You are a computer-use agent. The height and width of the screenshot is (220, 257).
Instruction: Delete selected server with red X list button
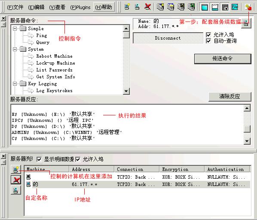tap(16, 180)
